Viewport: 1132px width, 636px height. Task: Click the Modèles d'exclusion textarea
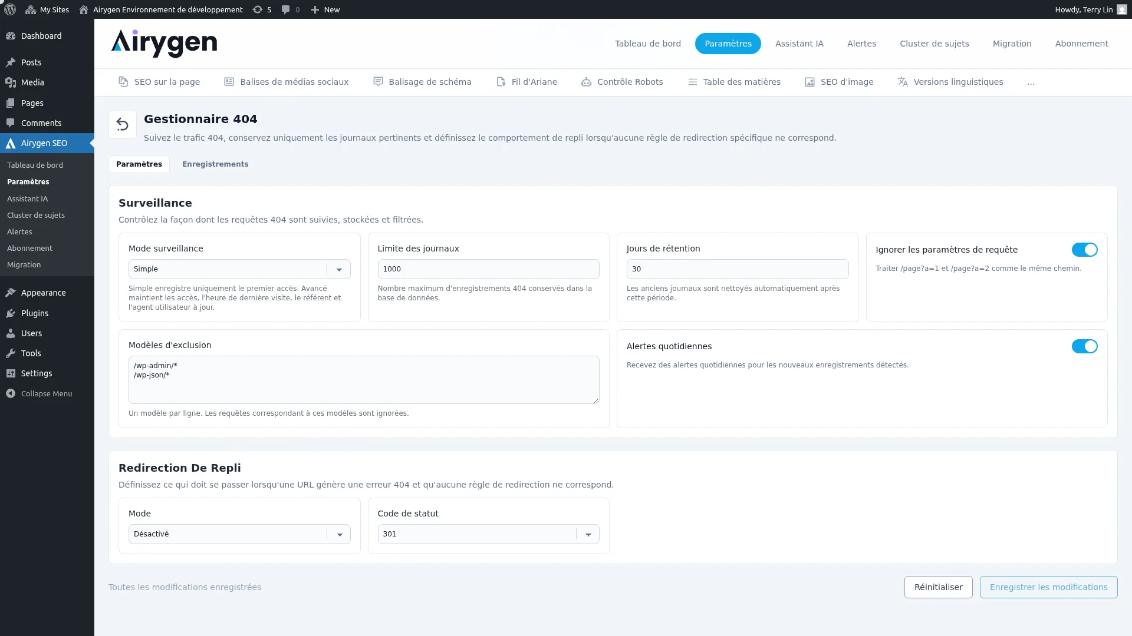point(364,380)
